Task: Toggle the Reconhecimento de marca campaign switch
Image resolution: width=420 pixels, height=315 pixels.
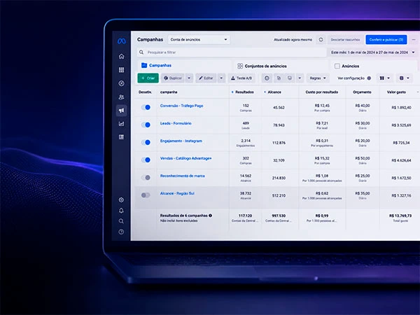Action: (x=146, y=178)
